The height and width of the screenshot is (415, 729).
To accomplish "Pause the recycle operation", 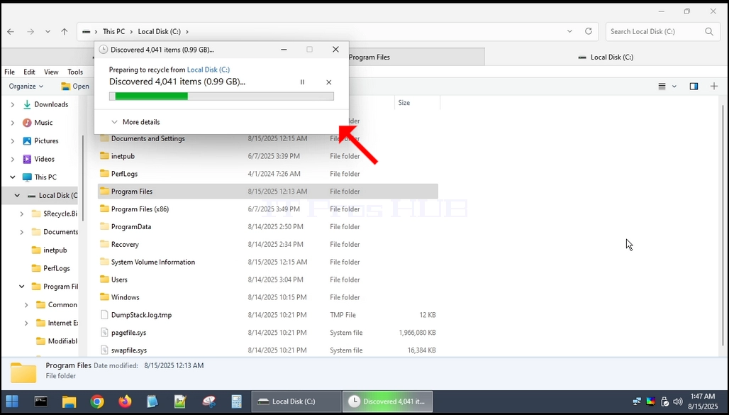I will (302, 82).
